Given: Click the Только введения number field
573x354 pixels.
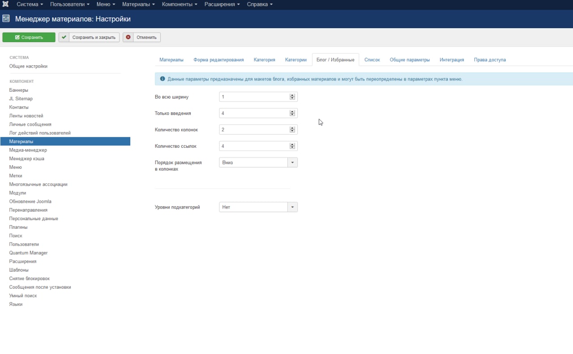Looking at the screenshot, I should (258, 113).
